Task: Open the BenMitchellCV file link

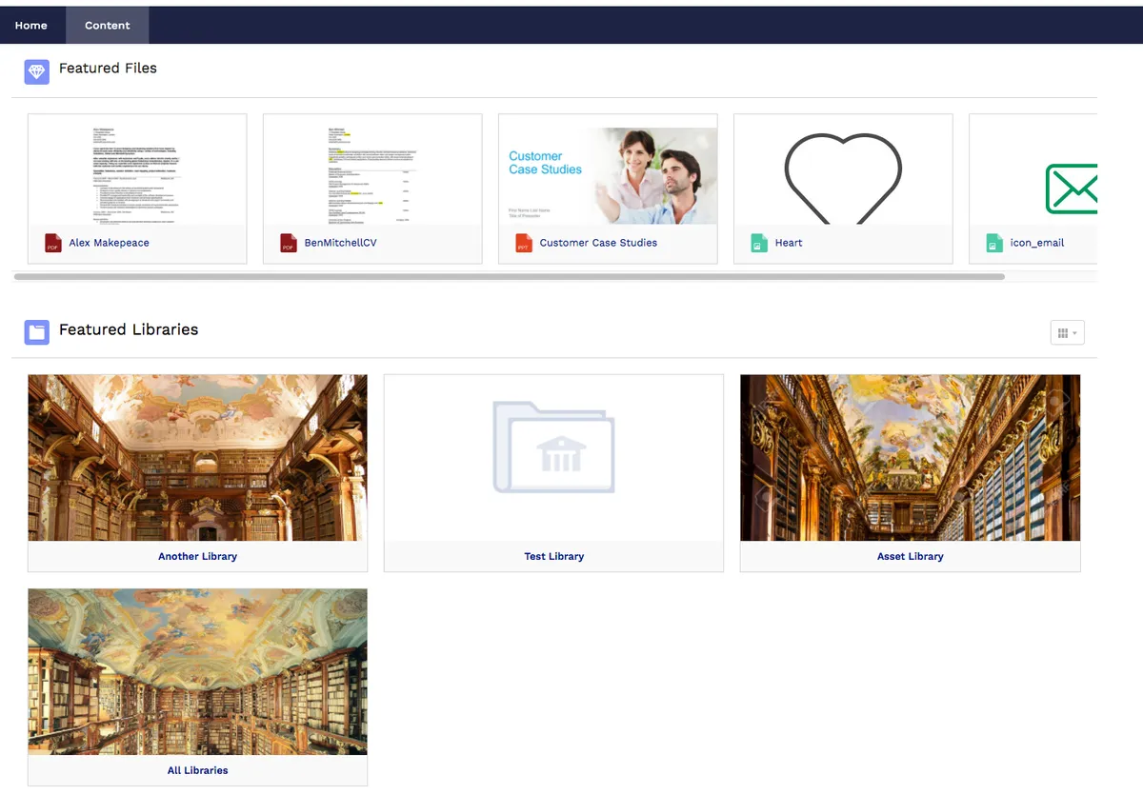Action: click(x=340, y=243)
